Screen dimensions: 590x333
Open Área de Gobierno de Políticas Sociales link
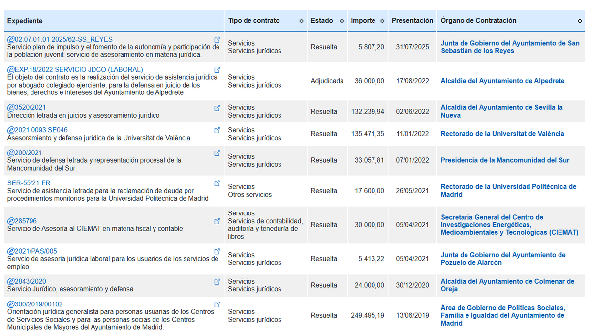(x=503, y=316)
